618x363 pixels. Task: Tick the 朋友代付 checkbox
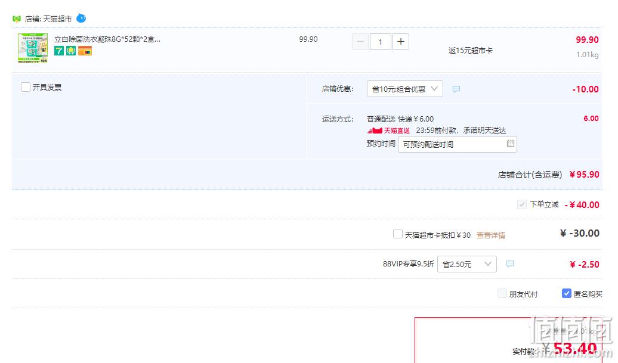click(502, 293)
